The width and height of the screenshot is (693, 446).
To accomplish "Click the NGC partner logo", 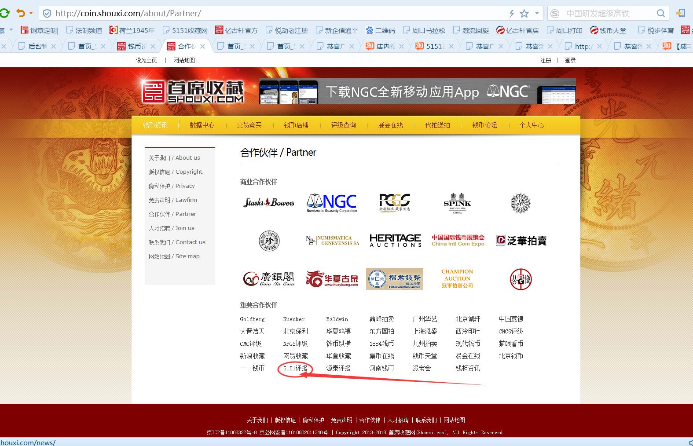I will pos(332,203).
